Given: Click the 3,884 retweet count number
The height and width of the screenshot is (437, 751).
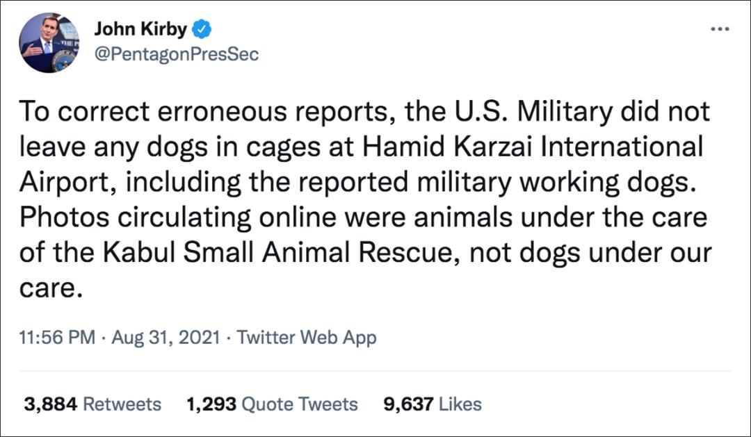Looking at the screenshot, I should (51, 404).
